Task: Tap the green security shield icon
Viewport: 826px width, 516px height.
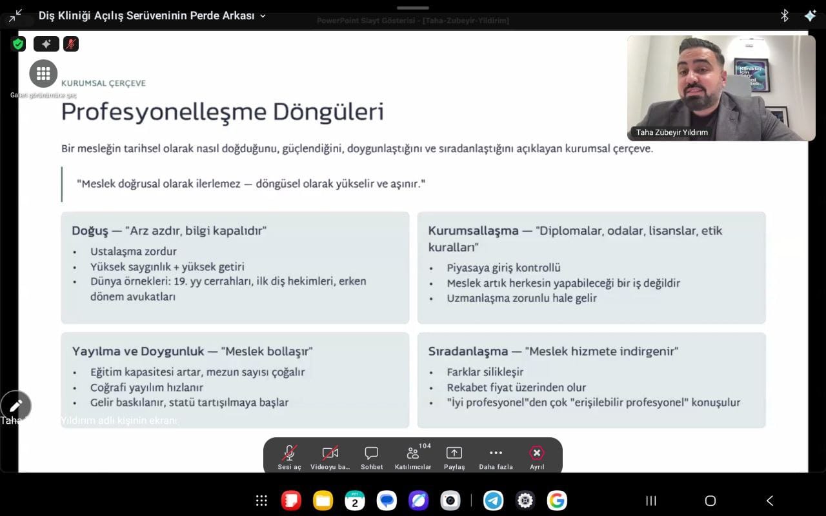Action: coord(18,44)
